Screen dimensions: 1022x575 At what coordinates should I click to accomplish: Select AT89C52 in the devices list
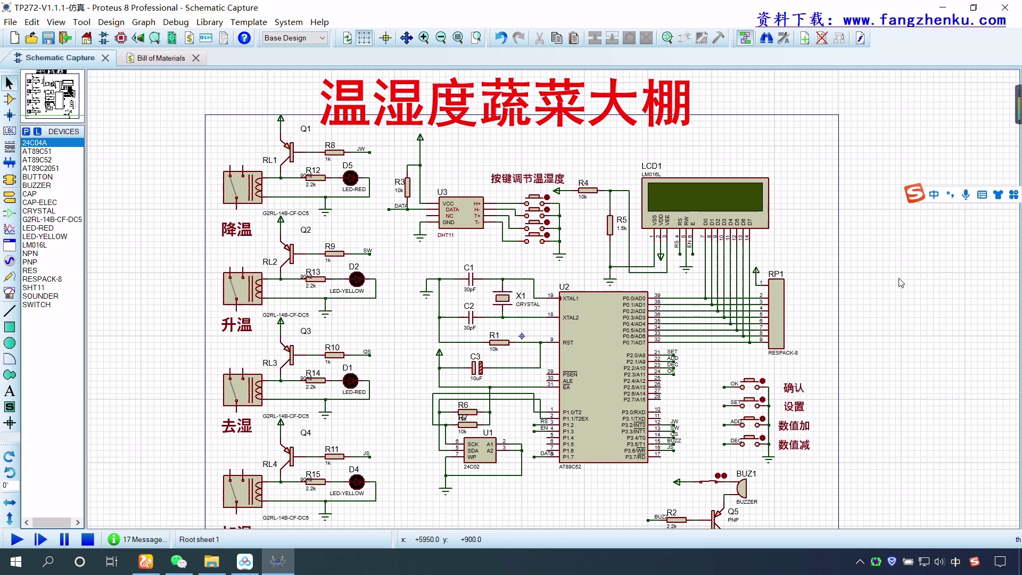(37, 160)
